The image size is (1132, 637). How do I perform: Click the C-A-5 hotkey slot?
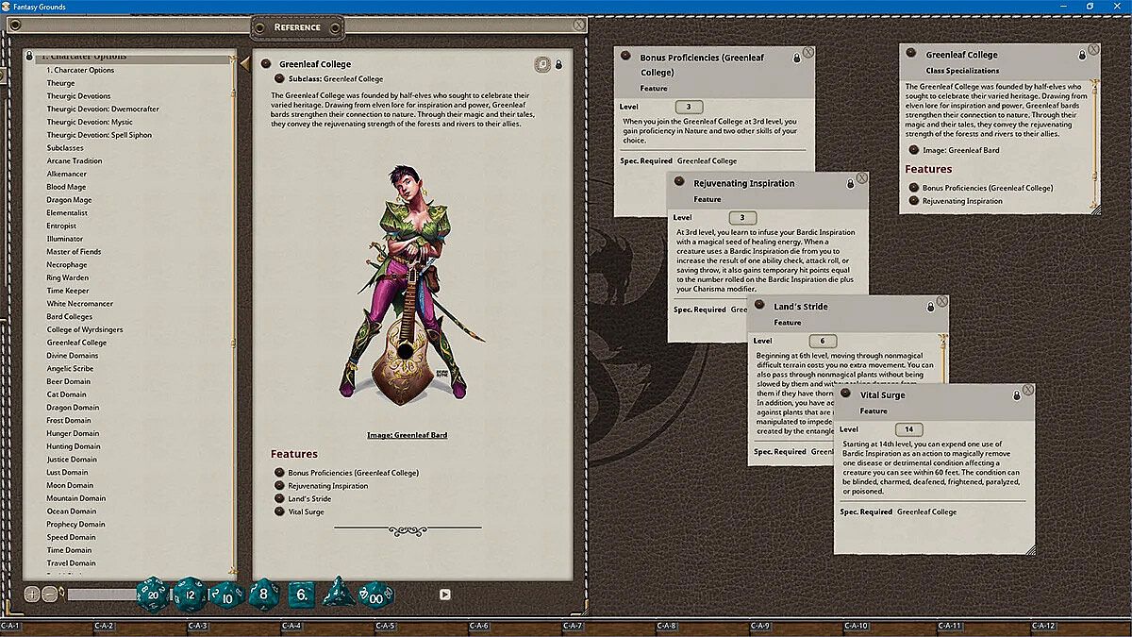[x=385, y=626]
